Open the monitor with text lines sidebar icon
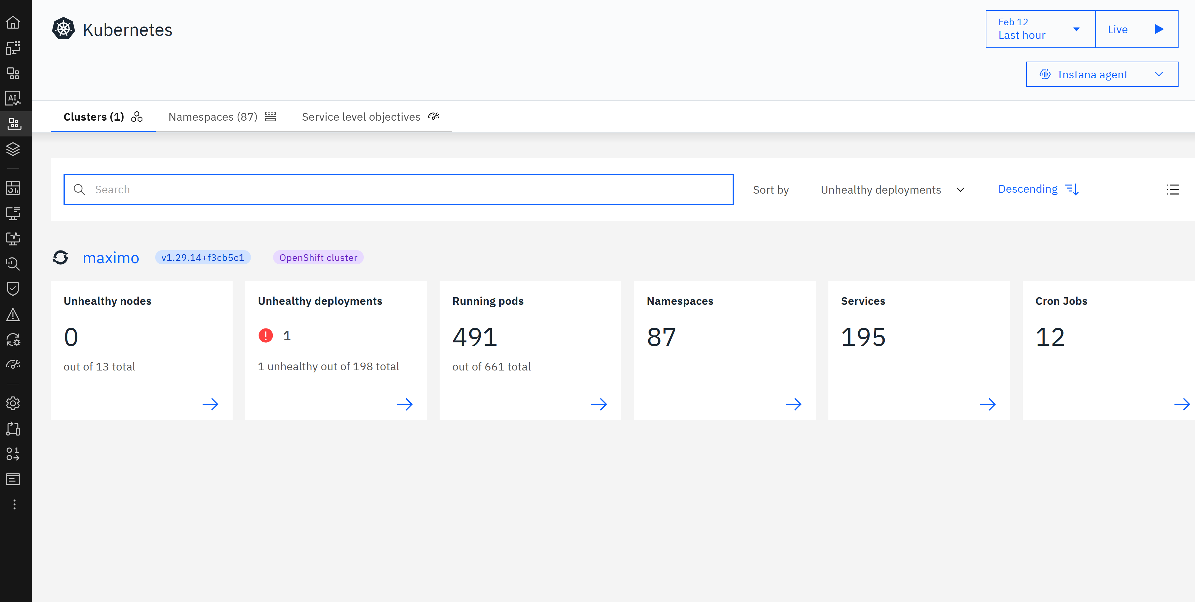The image size is (1195, 602). (x=13, y=213)
